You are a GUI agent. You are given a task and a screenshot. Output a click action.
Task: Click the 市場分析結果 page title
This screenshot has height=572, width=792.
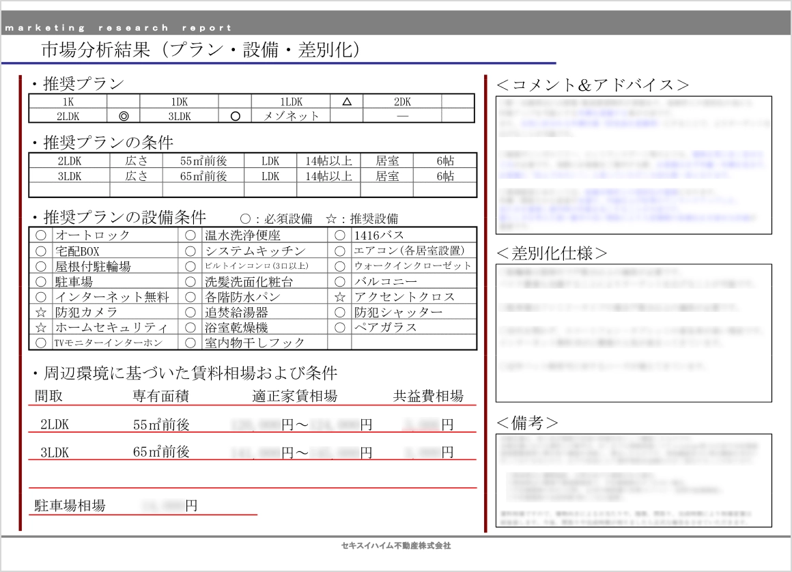click(x=200, y=51)
